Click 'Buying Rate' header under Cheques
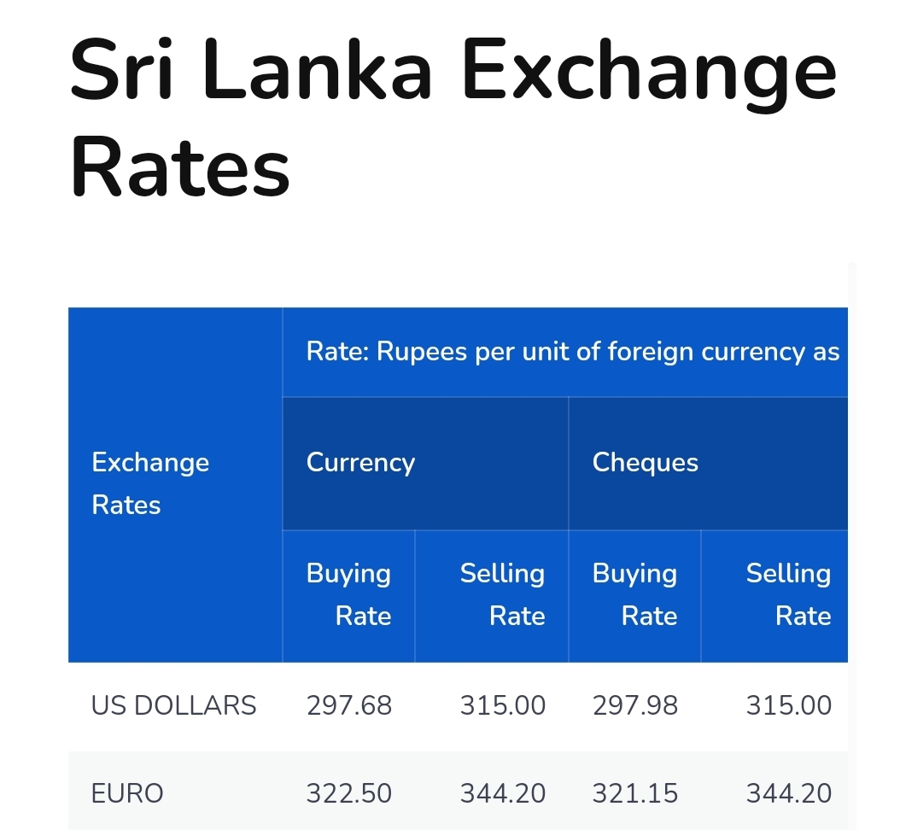Image resolution: width=900 pixels, height=830 pixels. 634,594
